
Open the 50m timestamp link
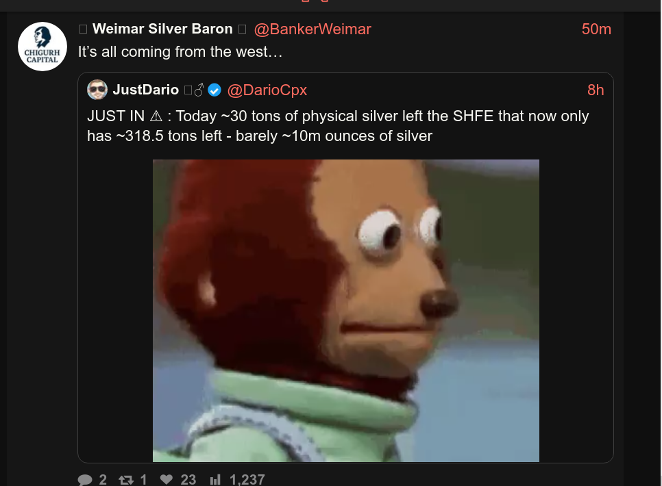[596, 29]
